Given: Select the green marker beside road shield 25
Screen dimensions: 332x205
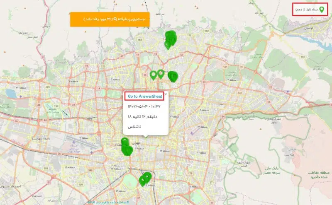Looking at the screenshot, I should [x=153, y=75].
